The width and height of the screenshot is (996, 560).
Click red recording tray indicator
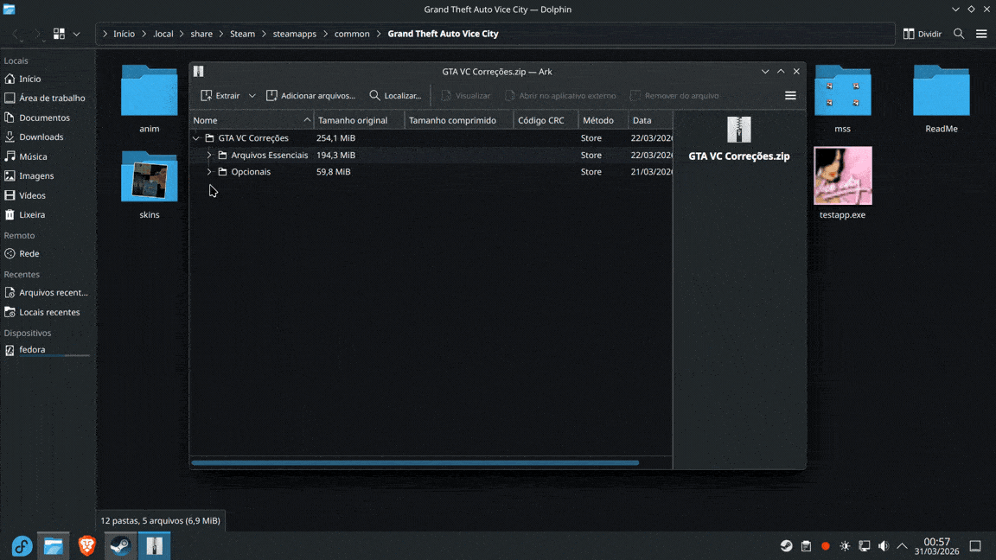[825, 546]
